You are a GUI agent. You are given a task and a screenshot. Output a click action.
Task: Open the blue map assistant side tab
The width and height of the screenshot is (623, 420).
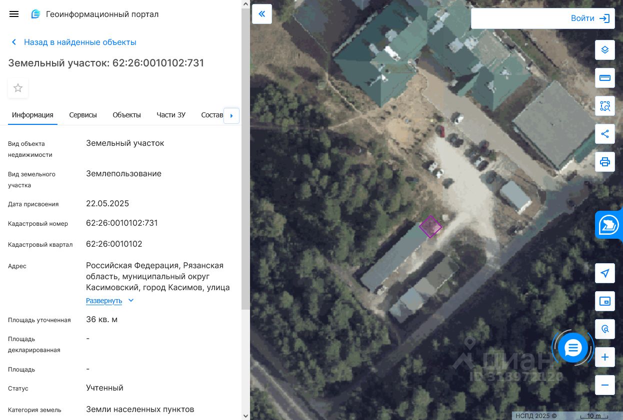[x=609, y=225]
